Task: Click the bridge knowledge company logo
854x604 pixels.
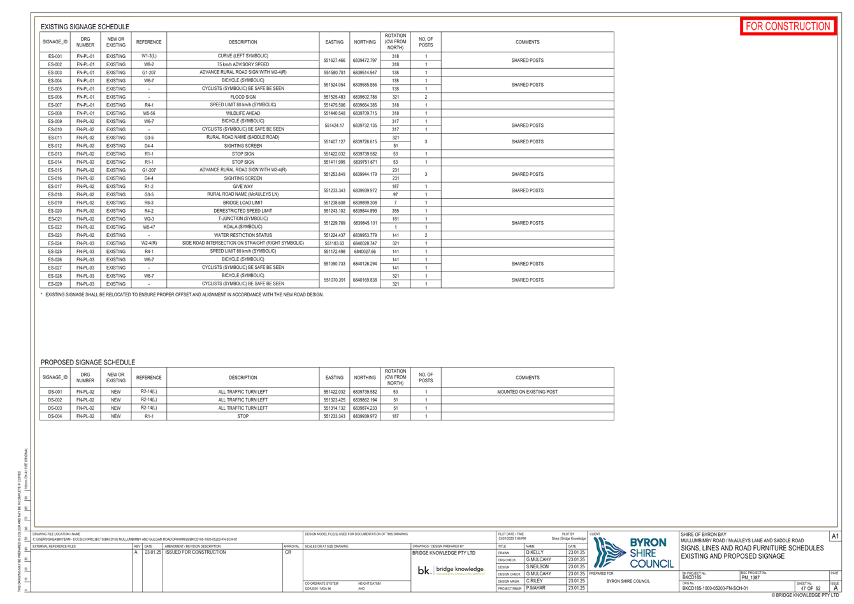Action: [x=451, y=570]
